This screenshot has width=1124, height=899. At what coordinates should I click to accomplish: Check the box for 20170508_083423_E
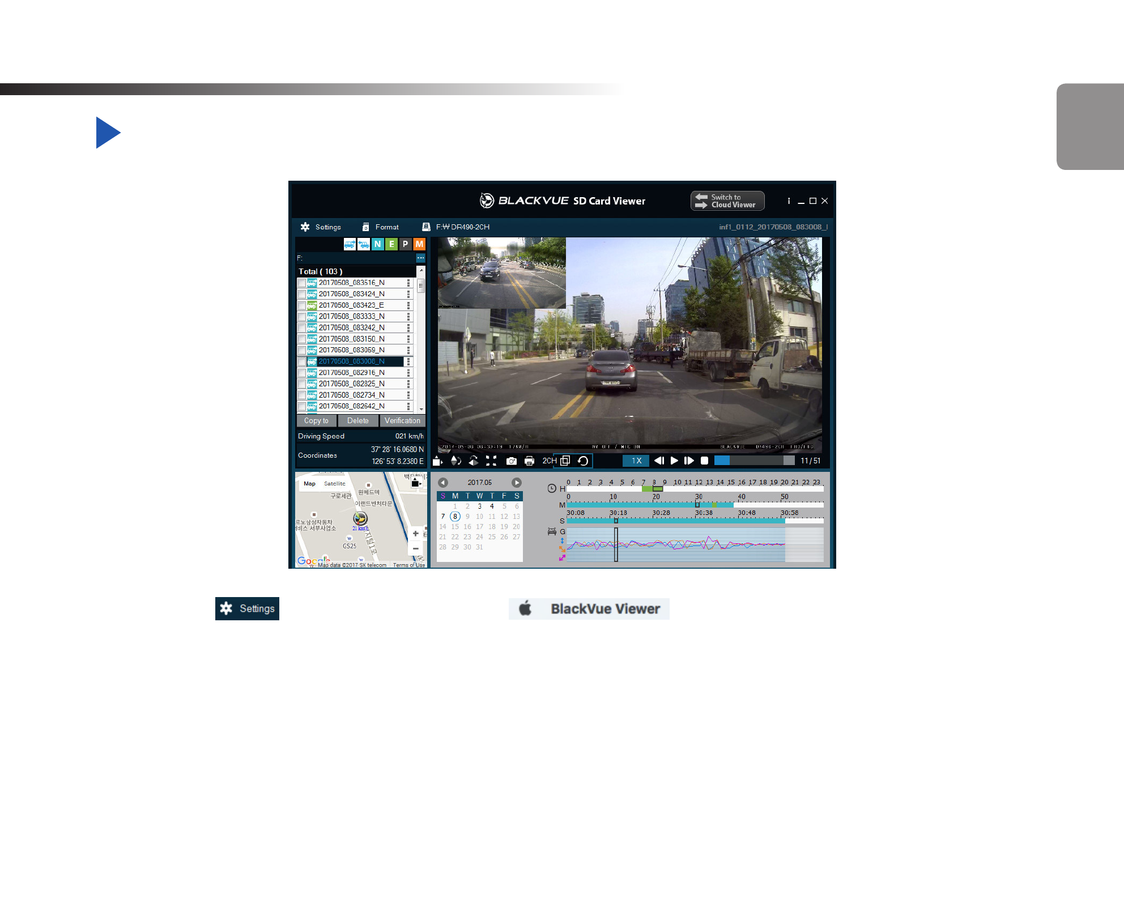tap(301, 305)
